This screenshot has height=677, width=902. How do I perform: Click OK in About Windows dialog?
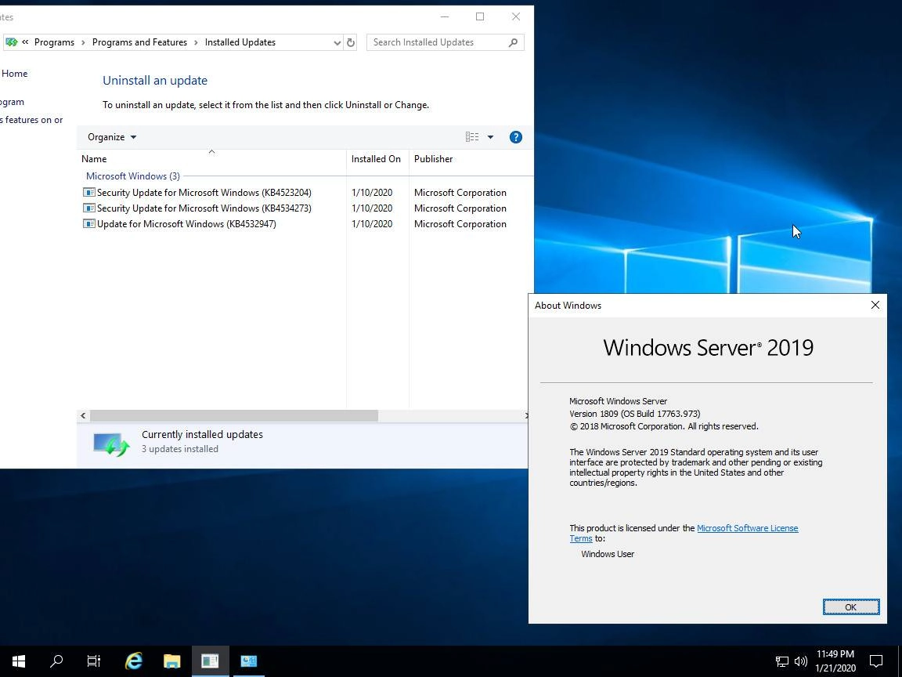pyautogui.click(x=851, y=606)
